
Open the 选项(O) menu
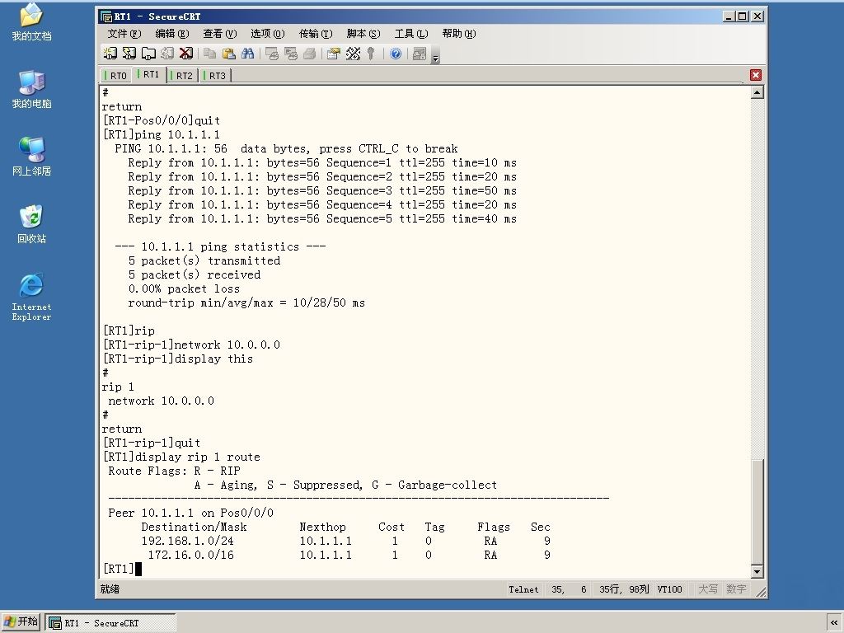[x=268, y=33]
